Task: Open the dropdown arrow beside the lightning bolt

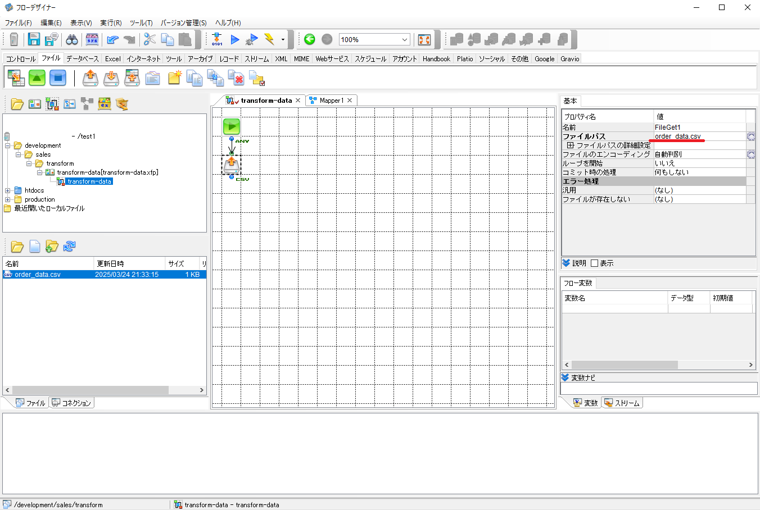Action: pos(283,40)
